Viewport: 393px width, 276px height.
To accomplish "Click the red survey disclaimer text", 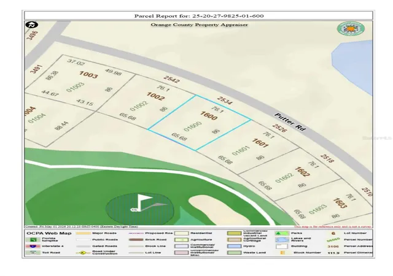I will point(333,227).
